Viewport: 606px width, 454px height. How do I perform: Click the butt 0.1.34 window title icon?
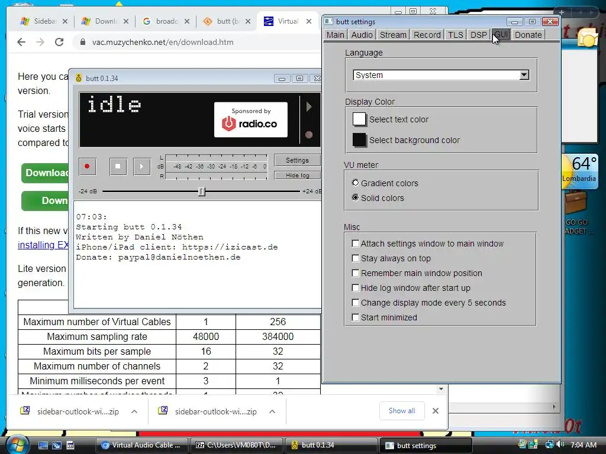pos(79,78)
